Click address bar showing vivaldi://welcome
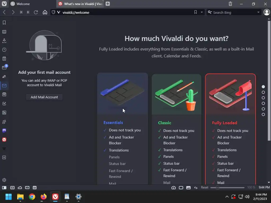 pyautogui.click(x=128, y=12)
